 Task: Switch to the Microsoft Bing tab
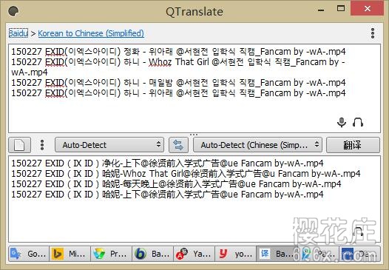pyautogui.click(x=70, y=254)
